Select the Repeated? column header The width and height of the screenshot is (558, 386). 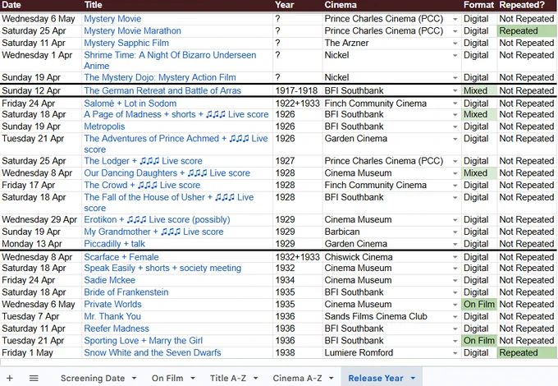click(522, 5)
